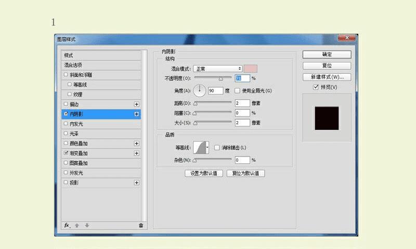Image resolution: width=416 pixels, height=249 pixels.
Task: Click the 距离 pixel value field
Action: click(x=242, y=103)
